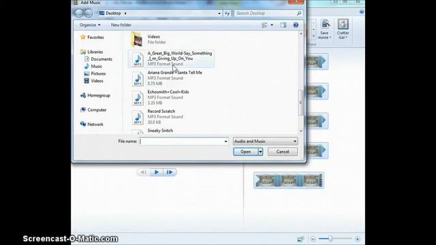Screen dimensions: 436x245
Task: Click the Add Music dialog title icon
Action: coord(76,3)
